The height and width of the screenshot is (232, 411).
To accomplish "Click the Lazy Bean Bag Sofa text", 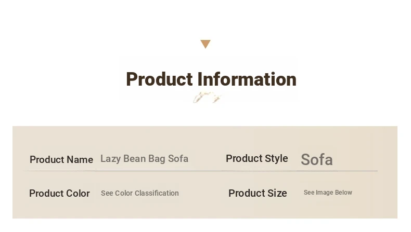I will click(145, 159).
